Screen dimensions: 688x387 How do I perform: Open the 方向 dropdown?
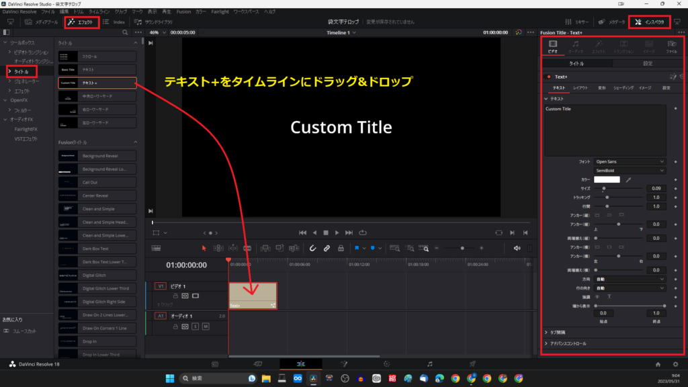630,279
